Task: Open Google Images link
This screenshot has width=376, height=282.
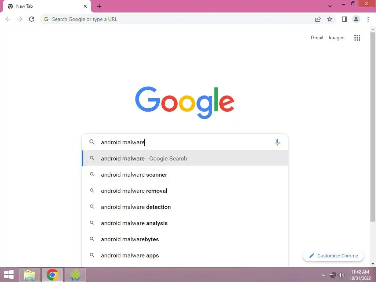Action: [x=336, y=38]
